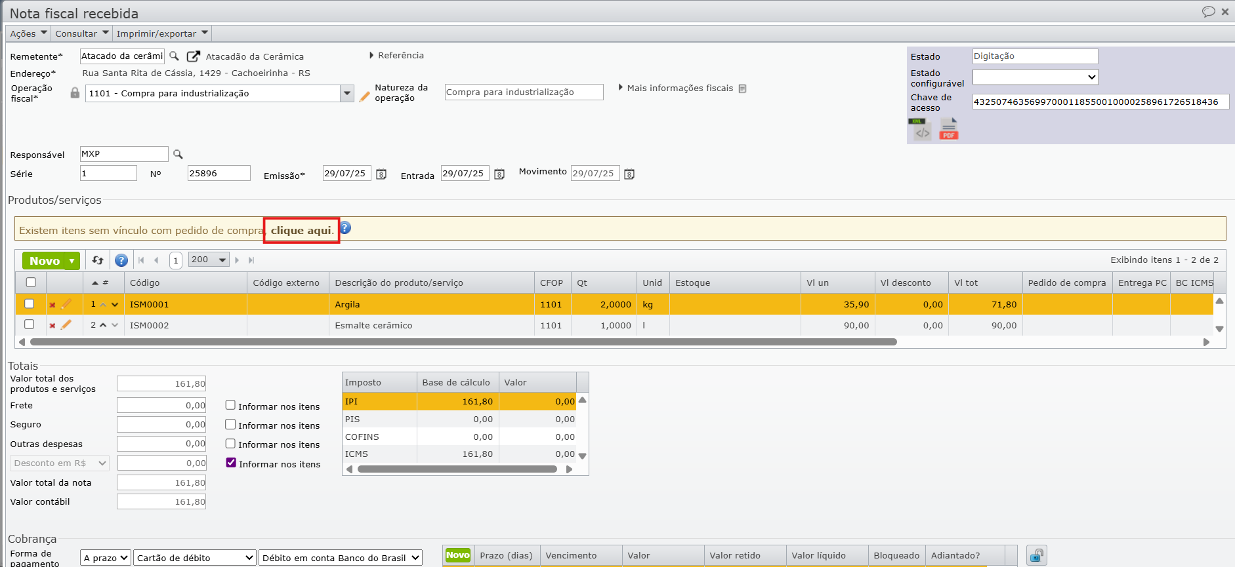Select the COFINS tax row
Image resolution: width=1235 pixels, height=567 pixels.
459,437
